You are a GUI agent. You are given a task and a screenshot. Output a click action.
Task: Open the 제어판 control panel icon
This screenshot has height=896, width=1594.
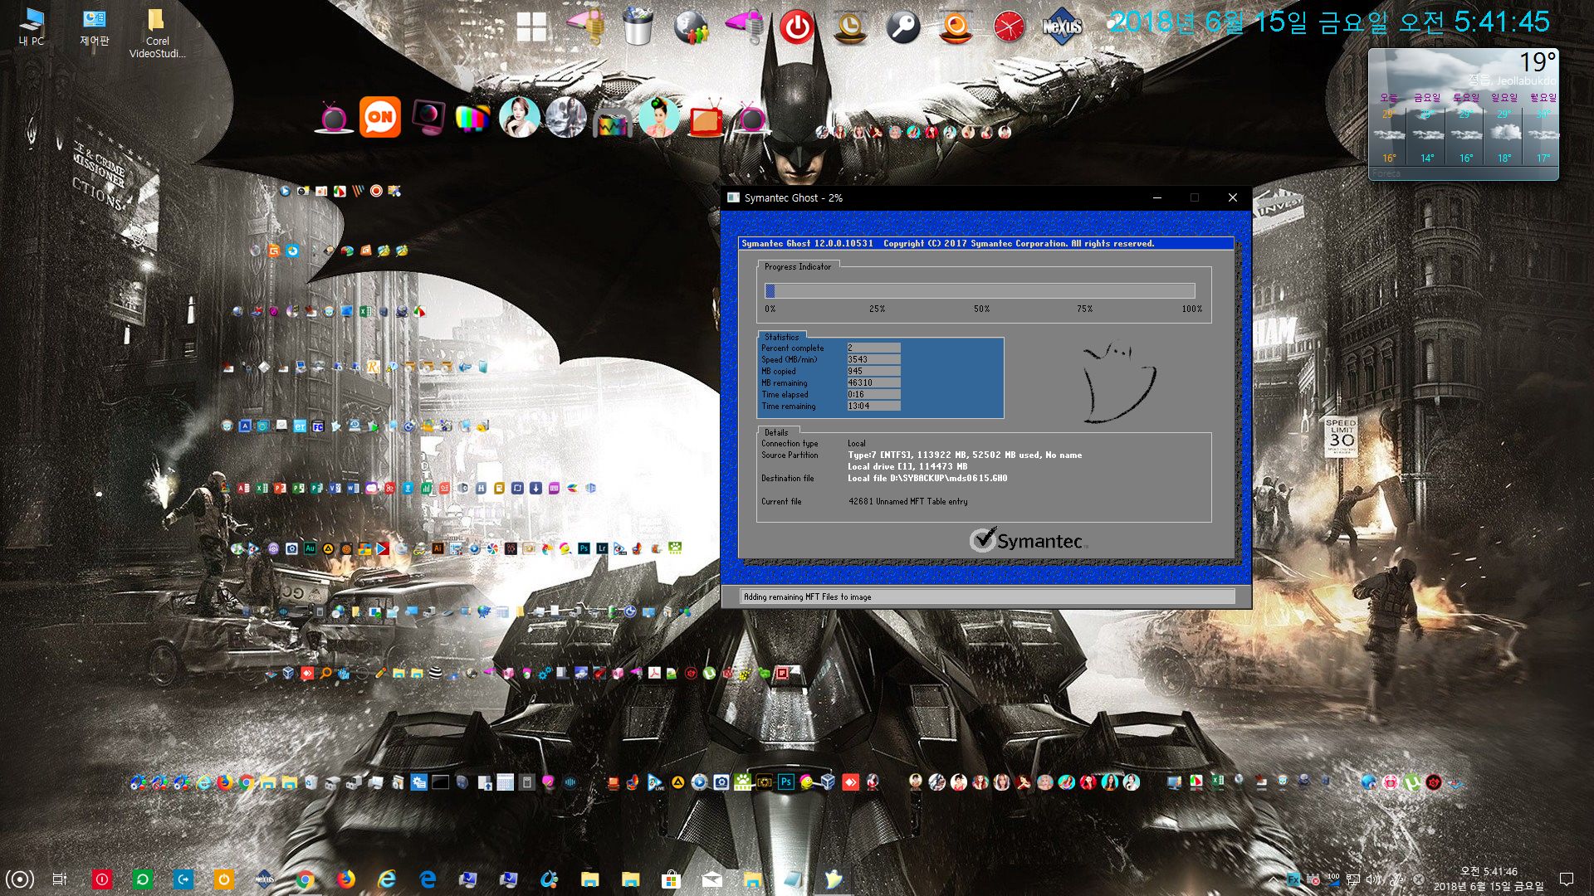(94, 27)
